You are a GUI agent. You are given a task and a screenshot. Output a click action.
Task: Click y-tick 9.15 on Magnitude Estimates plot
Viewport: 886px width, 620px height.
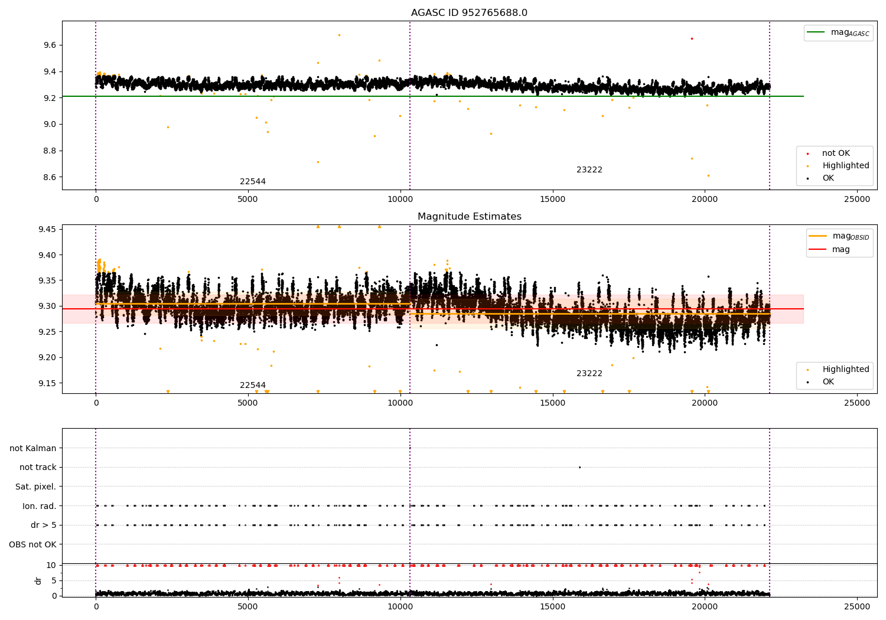[x=47, y=383]
